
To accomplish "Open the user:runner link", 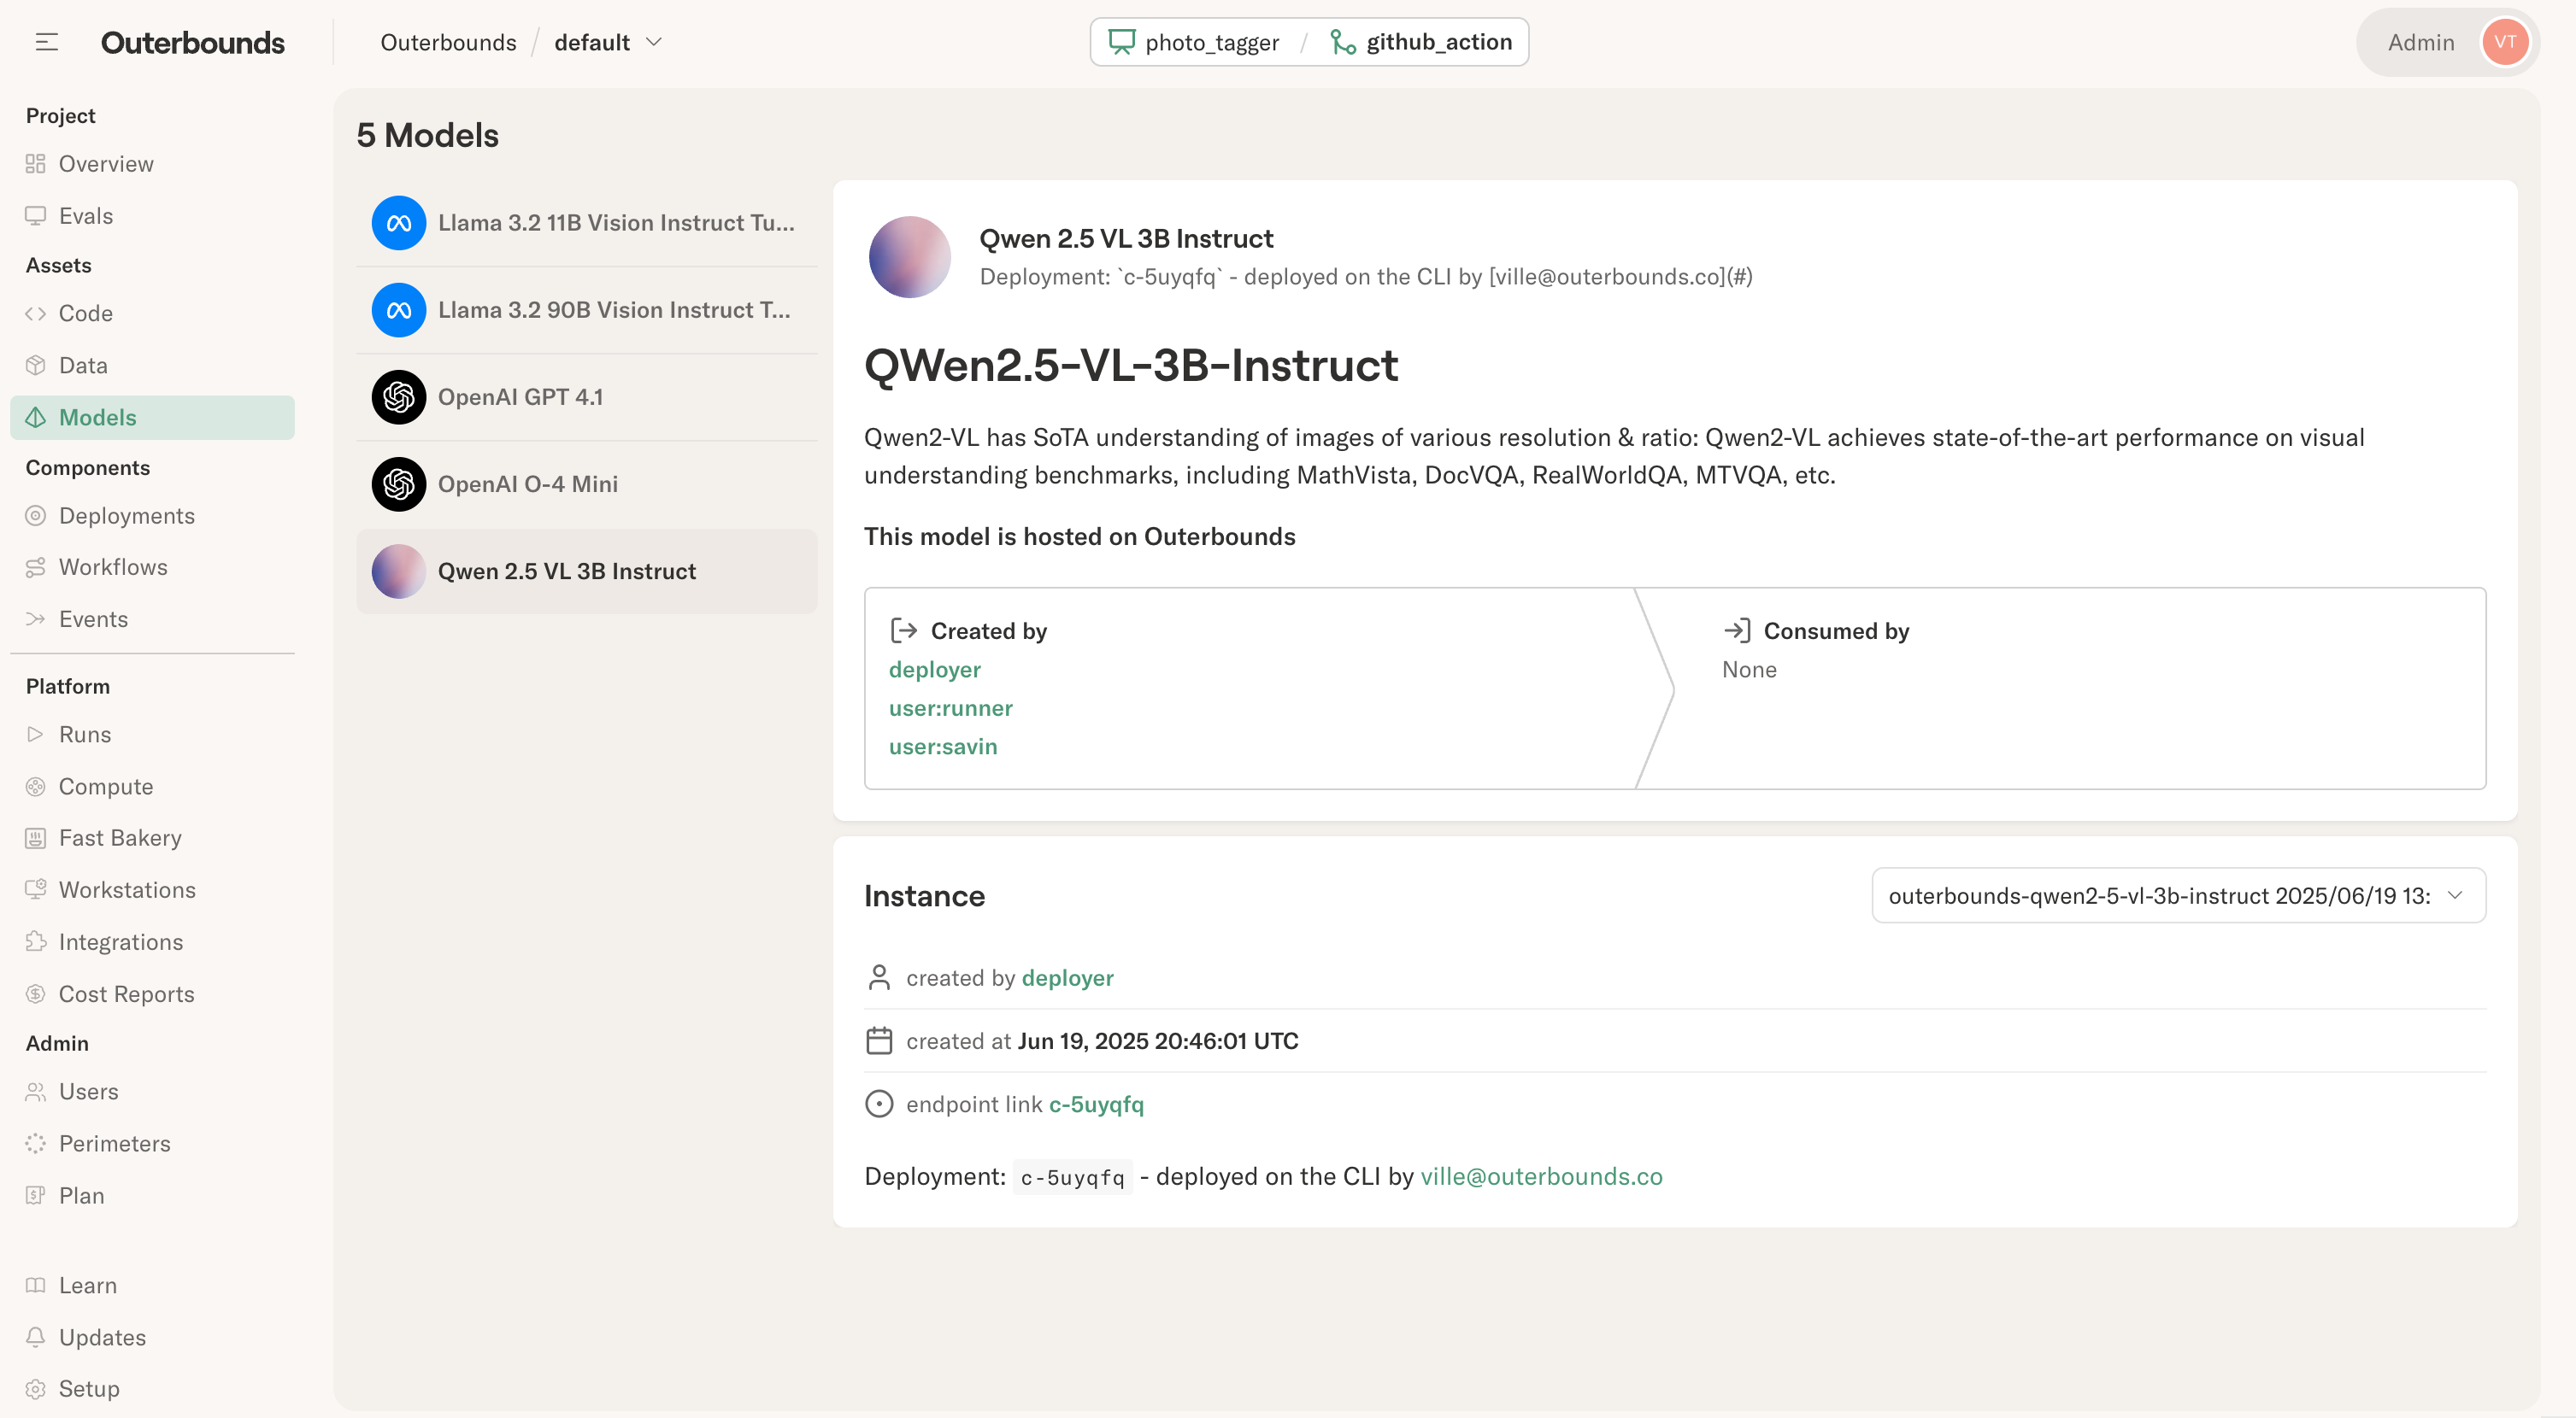I will 950,708.
